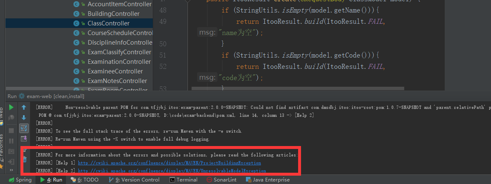Jump down the stack trace
Image resolution: width=491 pixels, height=184 pixels.
tap(24, 118)
